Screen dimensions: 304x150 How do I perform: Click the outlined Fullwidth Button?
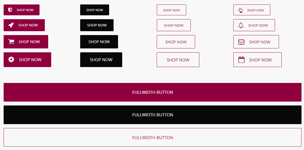point(153,137)
